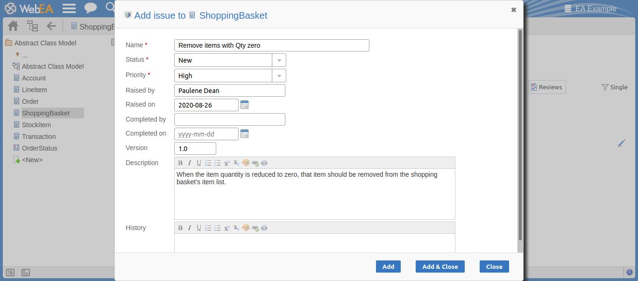The image size is (638, 281).
Task: Insert hyperlink in the Description toolbar
Action: tap(255, 163)
